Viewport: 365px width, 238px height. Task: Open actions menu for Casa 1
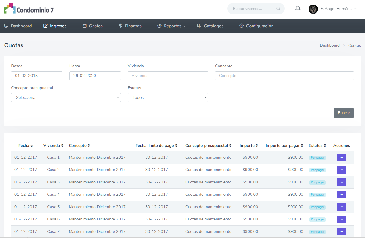point(341,158)
